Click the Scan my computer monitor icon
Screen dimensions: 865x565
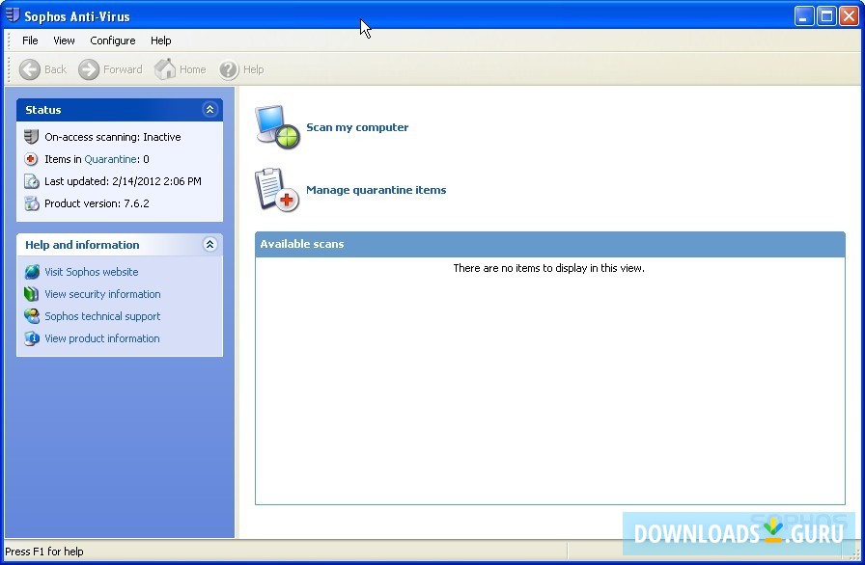click(x=277, y=127)
